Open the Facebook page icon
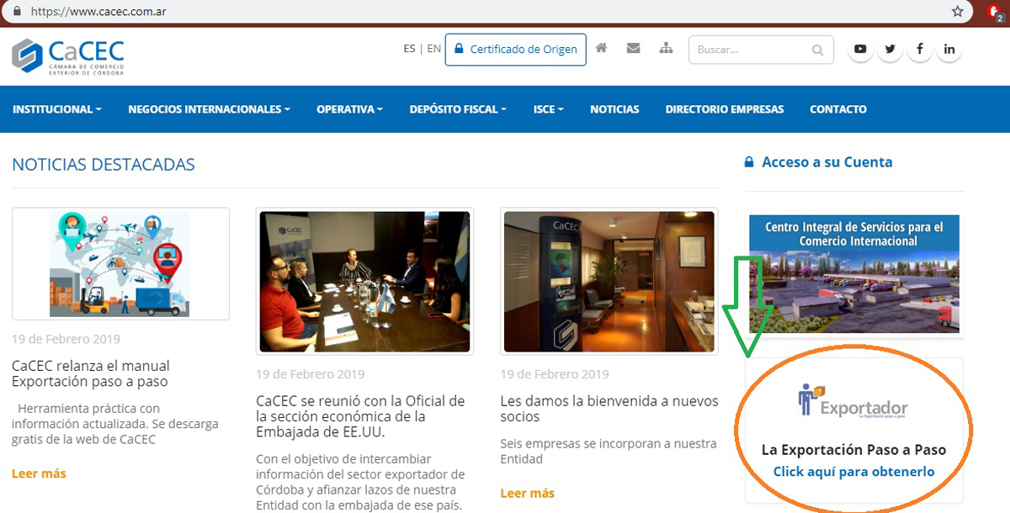 click(919, 50)
